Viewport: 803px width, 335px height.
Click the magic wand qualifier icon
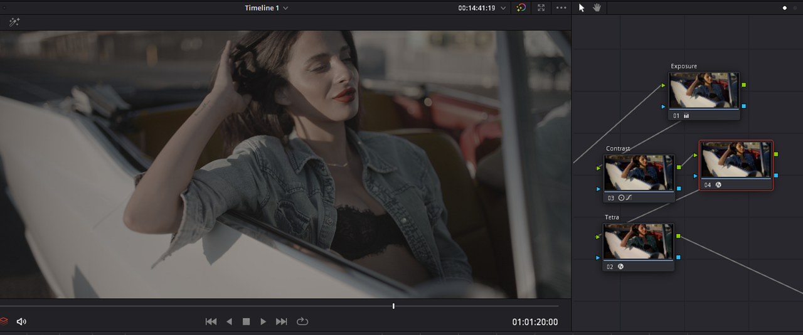(14, 23)
